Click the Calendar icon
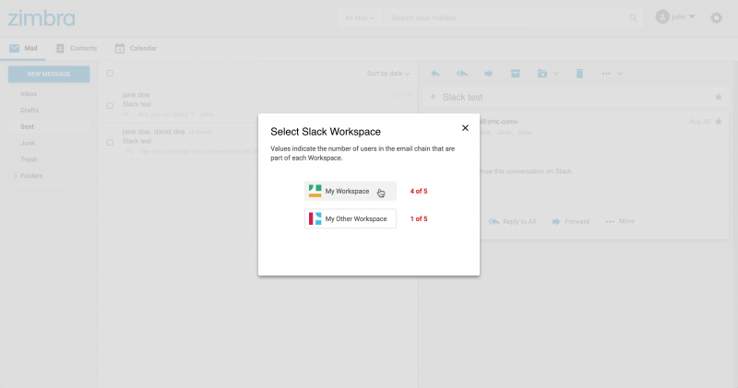Screen dimensions: 738x388 click(x=120, y=49)
